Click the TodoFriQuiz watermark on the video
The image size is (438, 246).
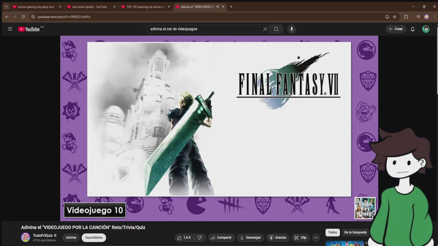pyautogui.click(x=365, y=208)
